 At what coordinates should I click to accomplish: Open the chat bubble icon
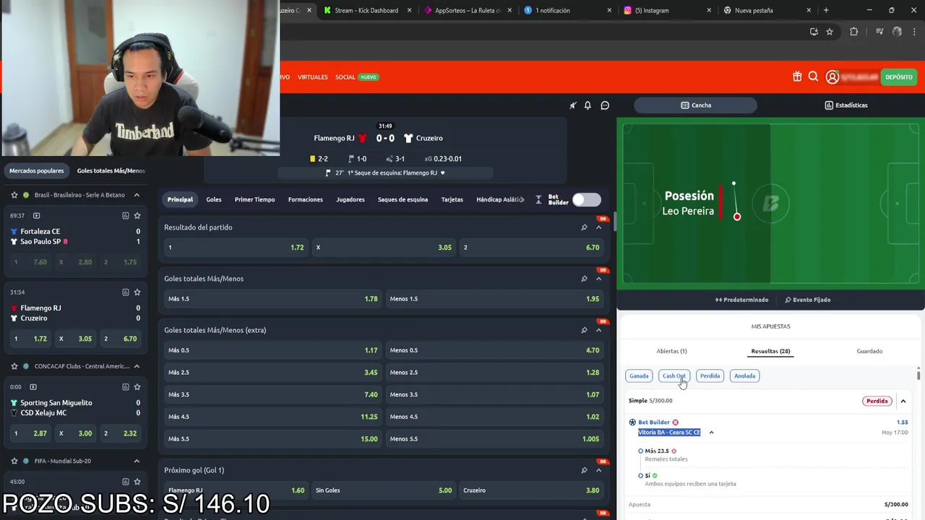click(605, 105)
